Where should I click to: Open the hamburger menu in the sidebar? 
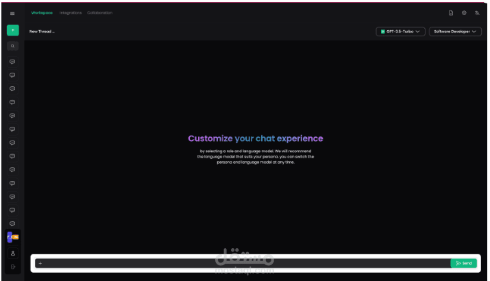12,14
